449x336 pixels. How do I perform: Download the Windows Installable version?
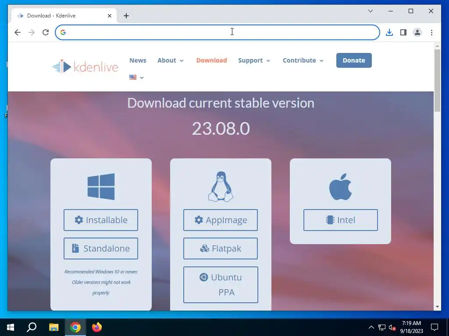click(x=101, y=220)
